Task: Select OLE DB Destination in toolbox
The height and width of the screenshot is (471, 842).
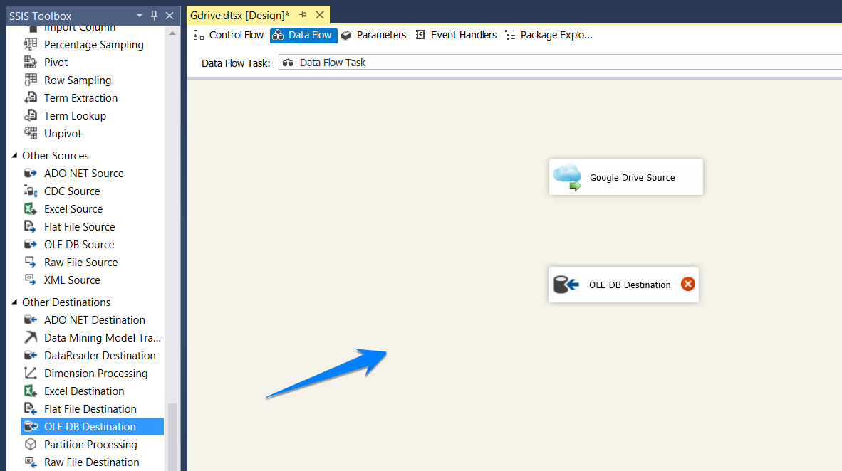Action: (93, 426)
